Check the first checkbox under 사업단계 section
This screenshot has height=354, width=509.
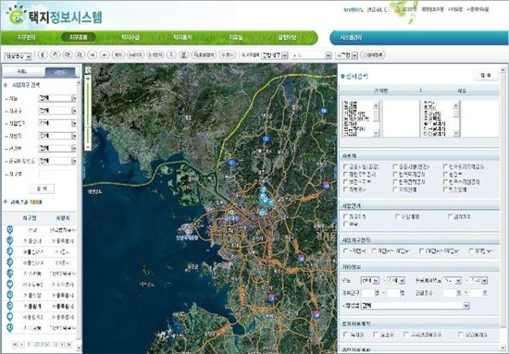tap(345, 216)
